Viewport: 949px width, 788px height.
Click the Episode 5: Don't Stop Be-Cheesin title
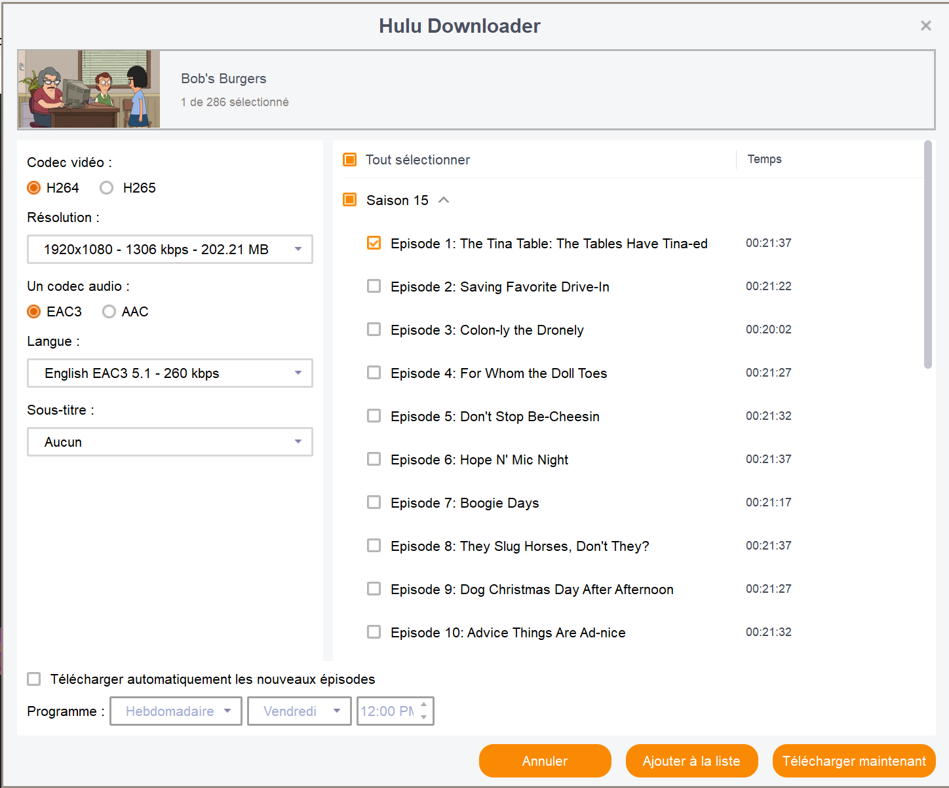click(495, 417)
